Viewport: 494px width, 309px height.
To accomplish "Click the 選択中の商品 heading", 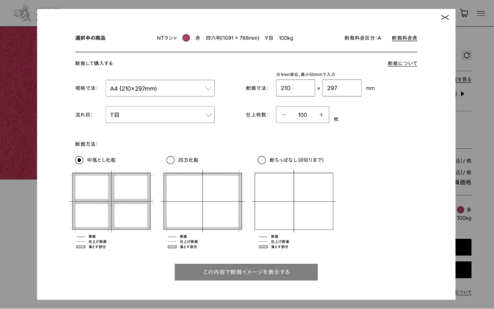I will (91, 38).
